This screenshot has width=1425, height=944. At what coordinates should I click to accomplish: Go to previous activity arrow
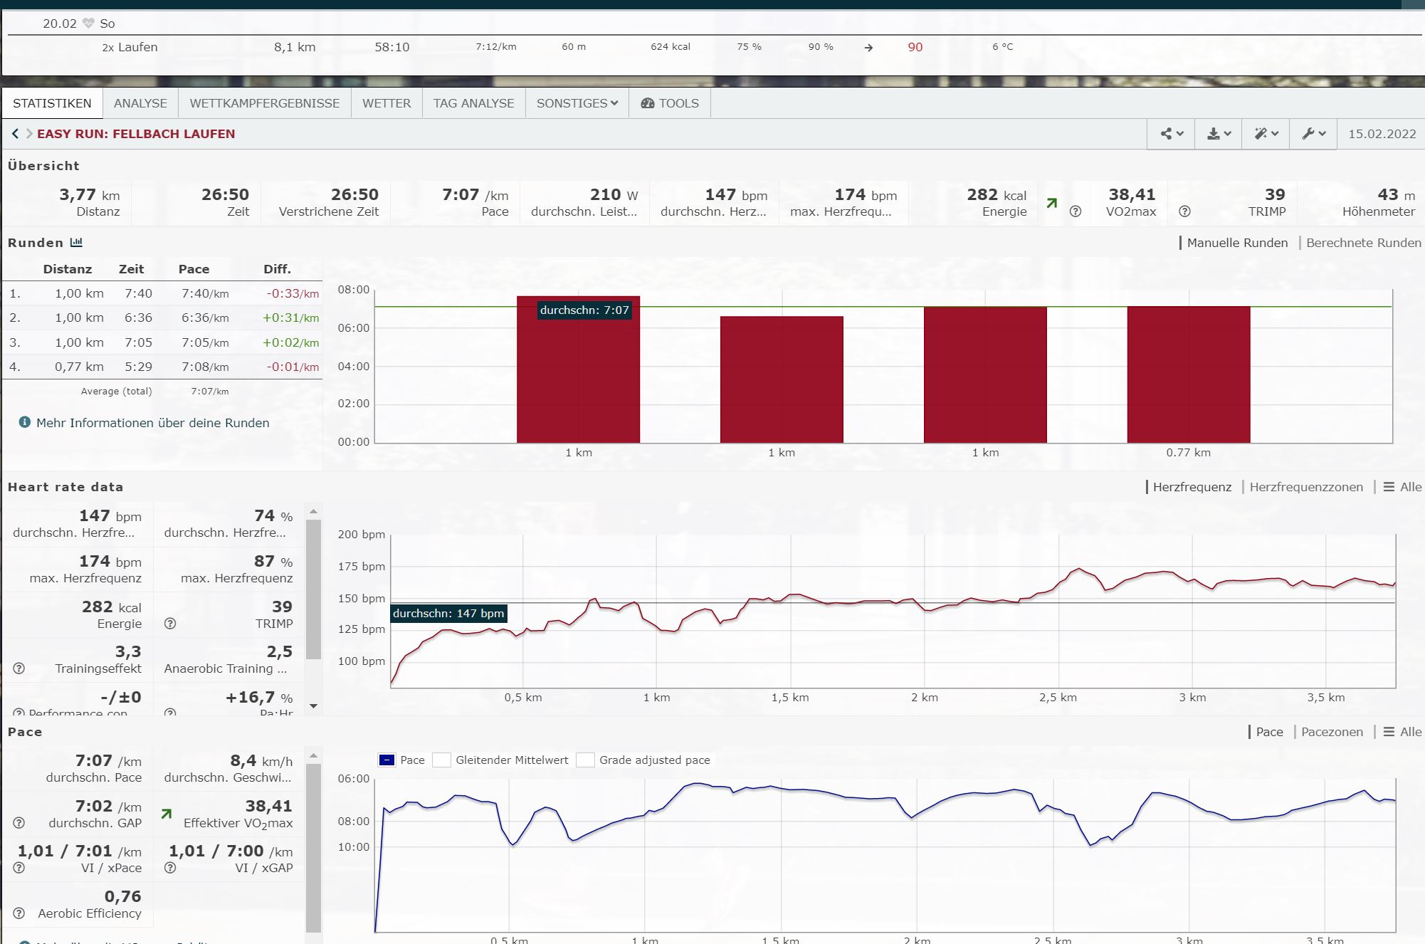[x=15, y=134]
